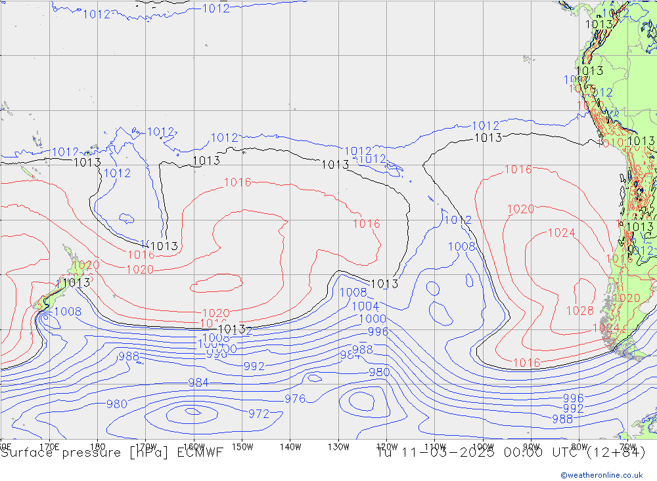Click the 170E longitude label
Screen dimensions: 657x481
tap(49, 447)
